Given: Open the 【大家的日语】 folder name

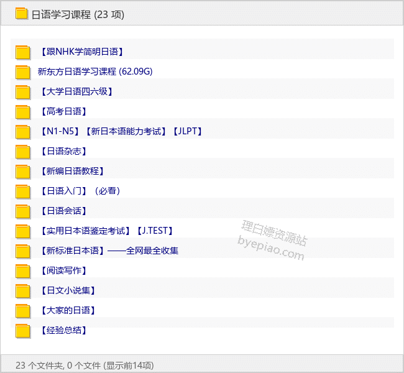Looking at the screenshot, I should [x=68, y=310].
